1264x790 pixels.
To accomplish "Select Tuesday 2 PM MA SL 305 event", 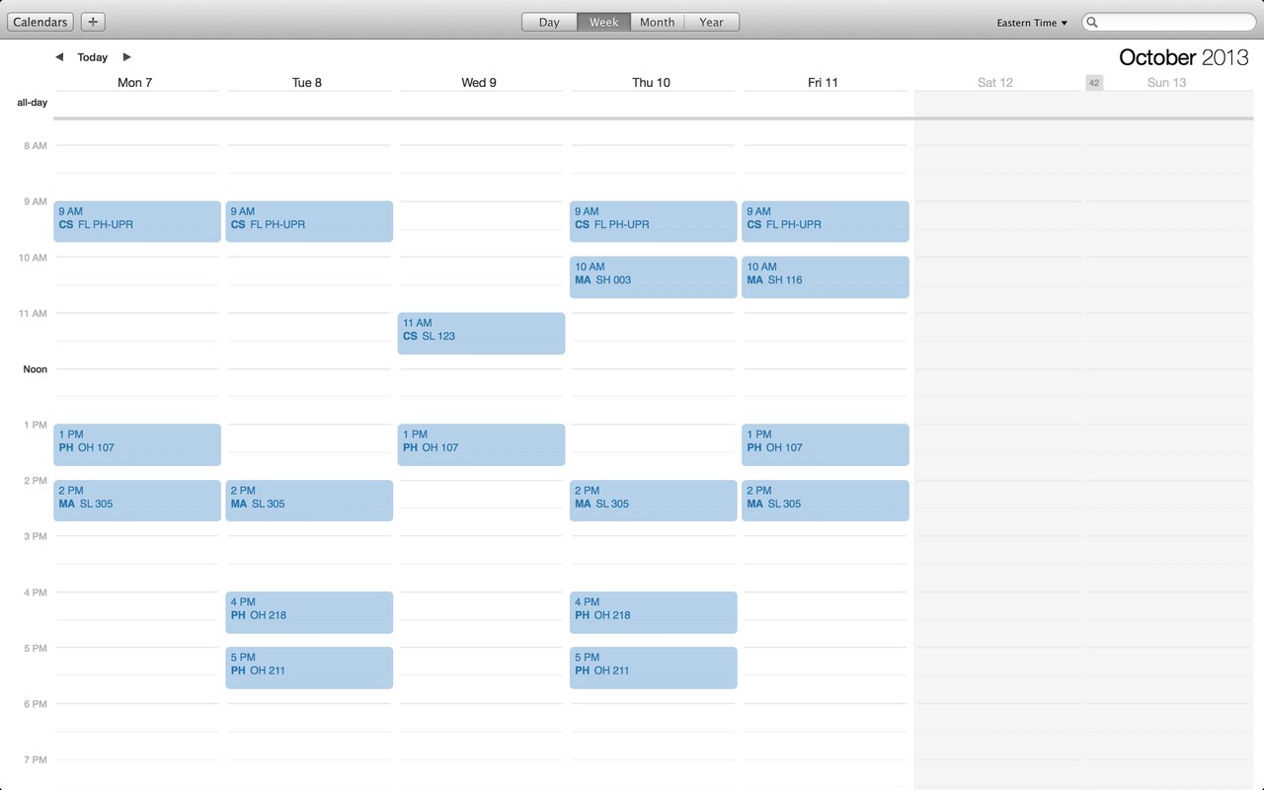I will point(309,501).
